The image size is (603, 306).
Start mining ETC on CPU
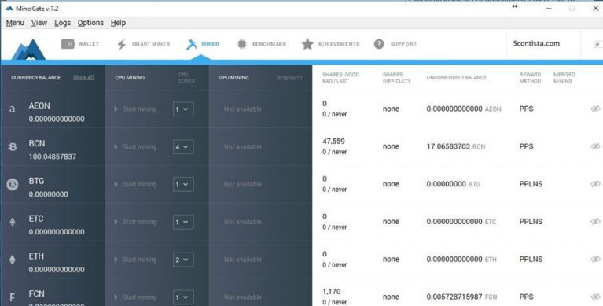[x=135, y=222]
